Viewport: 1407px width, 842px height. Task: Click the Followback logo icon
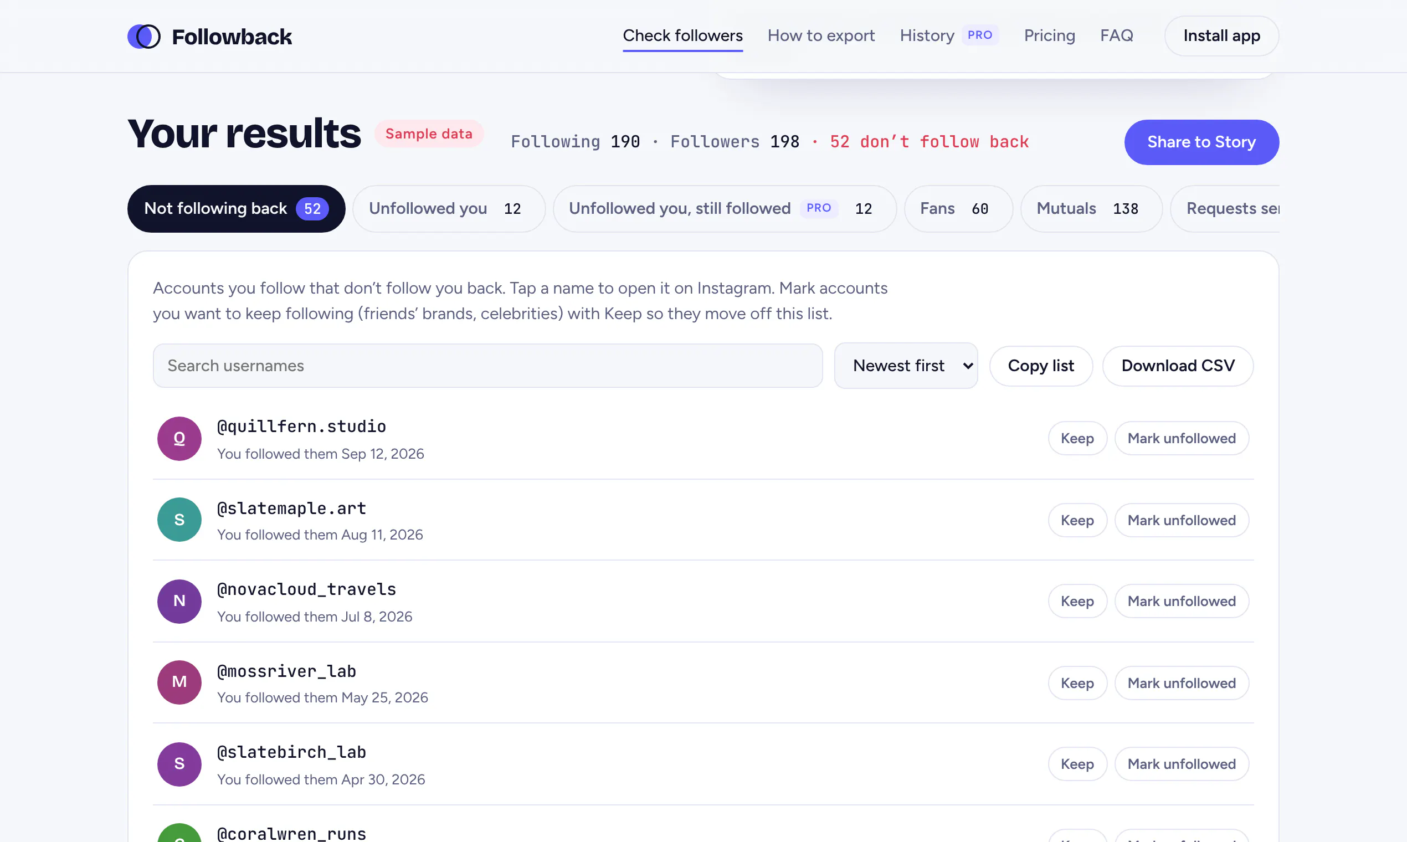pos(143,37)
